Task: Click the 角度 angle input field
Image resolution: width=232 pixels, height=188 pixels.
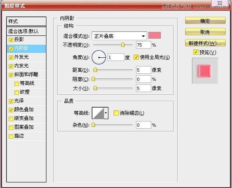Action: (x=116, y=57)
